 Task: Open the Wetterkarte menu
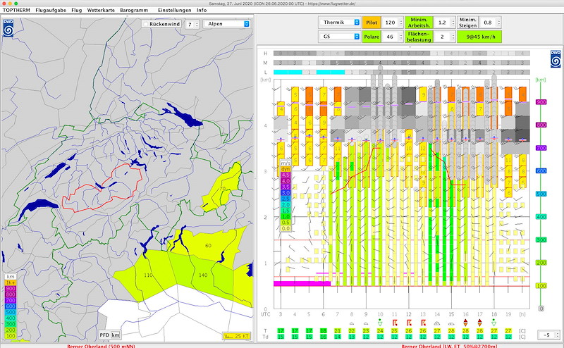point(101,10)
